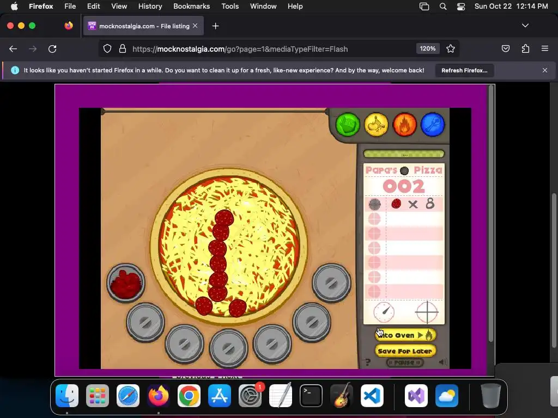This screenshot has width=558, height=418.
Task: Bookmark this page with the star
Action: [x=451, y=48]
